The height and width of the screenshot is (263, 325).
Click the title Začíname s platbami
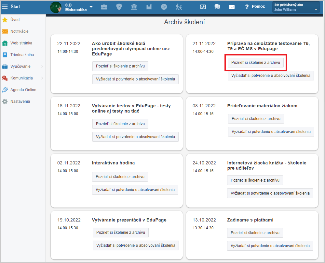click(250, 220)
